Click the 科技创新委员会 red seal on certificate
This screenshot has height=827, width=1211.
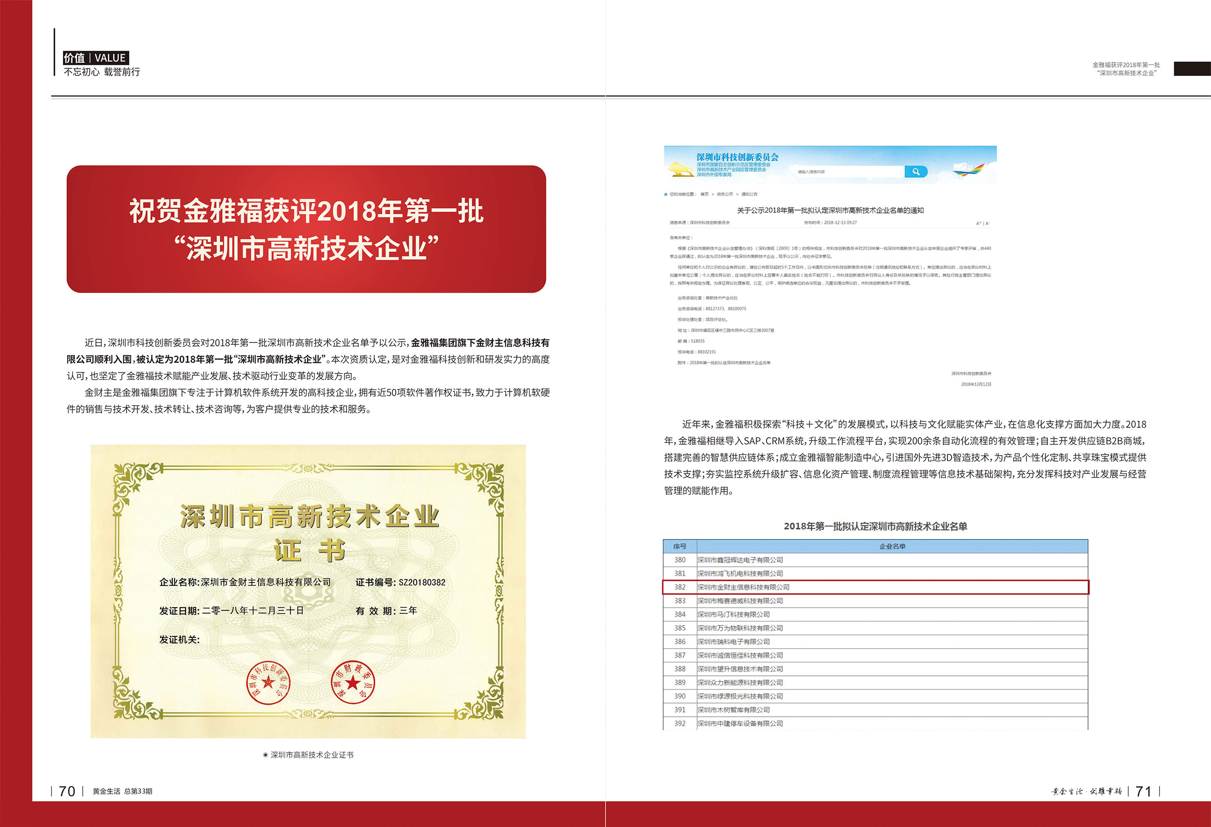tap(268, 682)
